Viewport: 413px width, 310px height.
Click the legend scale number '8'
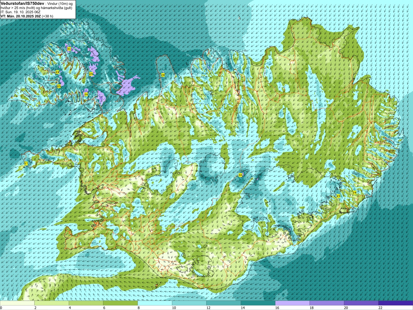tap(139, 308)
